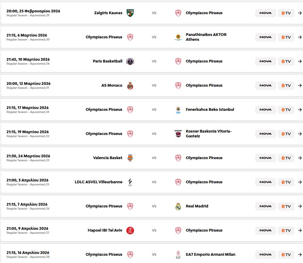Click the LDLC ASVEL Villeurbanne logo

point(130,182)
